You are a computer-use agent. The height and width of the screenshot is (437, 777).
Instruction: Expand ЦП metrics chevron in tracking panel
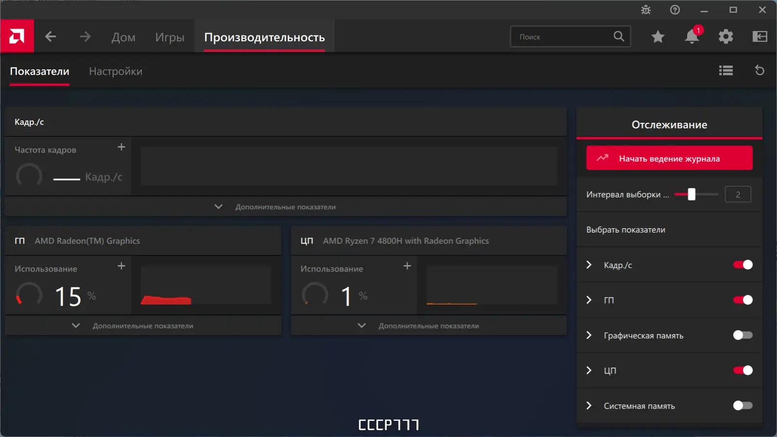coord(589,370)
